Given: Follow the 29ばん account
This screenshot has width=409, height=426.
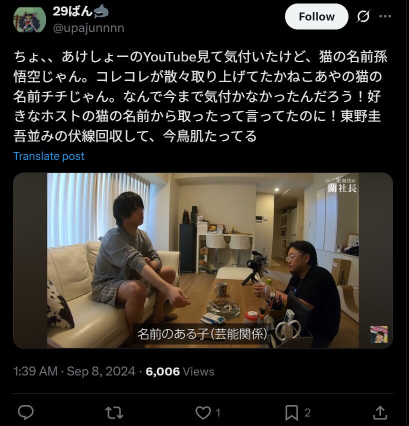Looking at the screenshot, I should 316,16.
